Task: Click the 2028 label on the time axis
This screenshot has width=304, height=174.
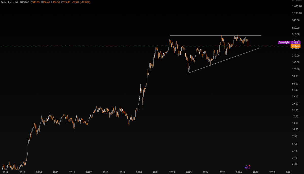Action: point(272,172)
